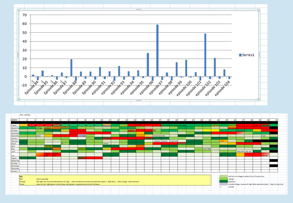Select the 'College' cell in September row
Image resolution: width=293 pixels, height=203 pixels.
40,128
